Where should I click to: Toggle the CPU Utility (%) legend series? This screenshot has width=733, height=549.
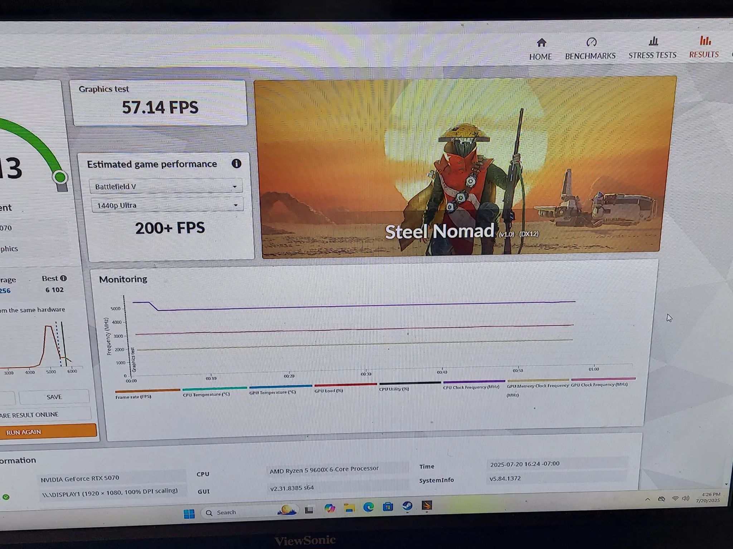pos(410,386)
